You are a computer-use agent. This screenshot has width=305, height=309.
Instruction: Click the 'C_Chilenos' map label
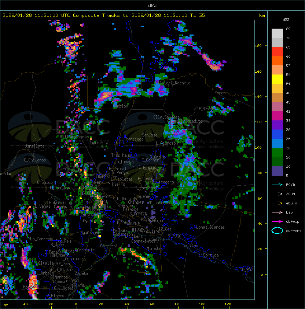35,160
